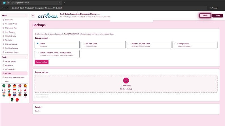Open Tool Setup page
Image resolution: width=225 pixels, height=126 pixels.
[x=14, y=40]
